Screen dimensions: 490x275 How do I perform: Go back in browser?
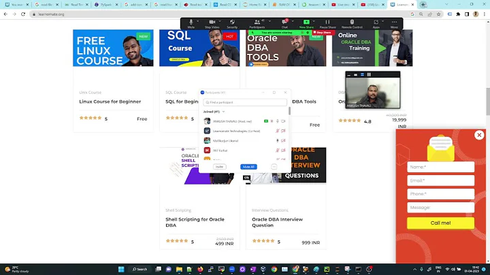[5, 14]
